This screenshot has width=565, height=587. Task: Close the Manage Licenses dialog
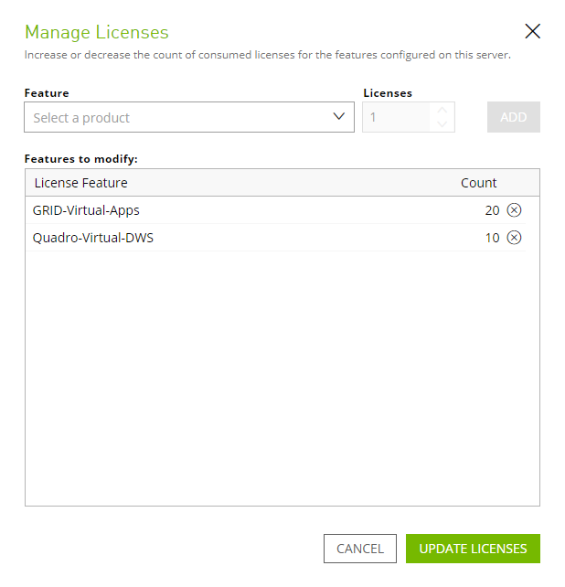(533, 31)
